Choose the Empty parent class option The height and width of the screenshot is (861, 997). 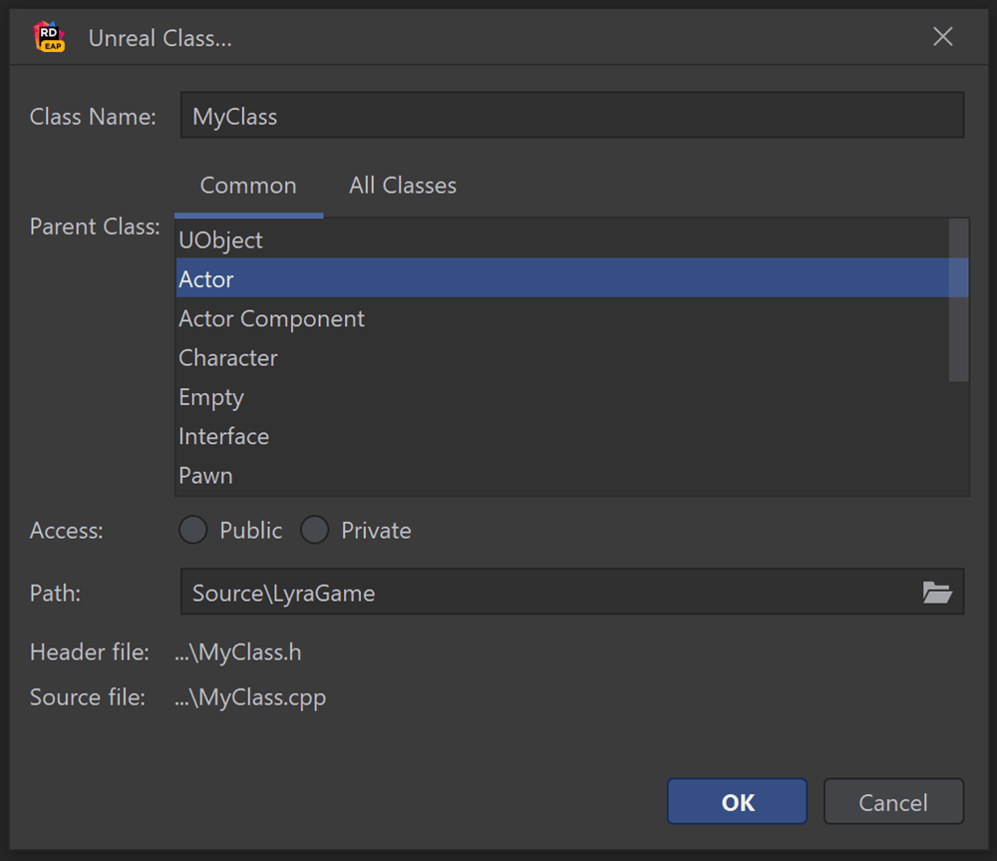(211, 397)
